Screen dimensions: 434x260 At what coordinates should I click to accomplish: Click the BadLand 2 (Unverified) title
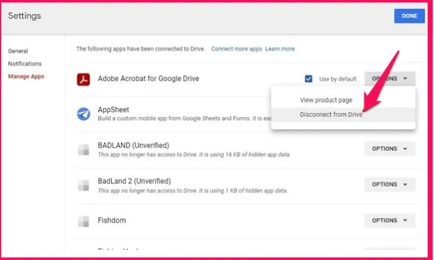(x=134, y=181)
